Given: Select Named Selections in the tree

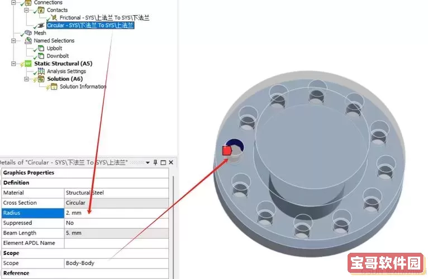Looking at the screenshot, I should [x=54, y=41].
